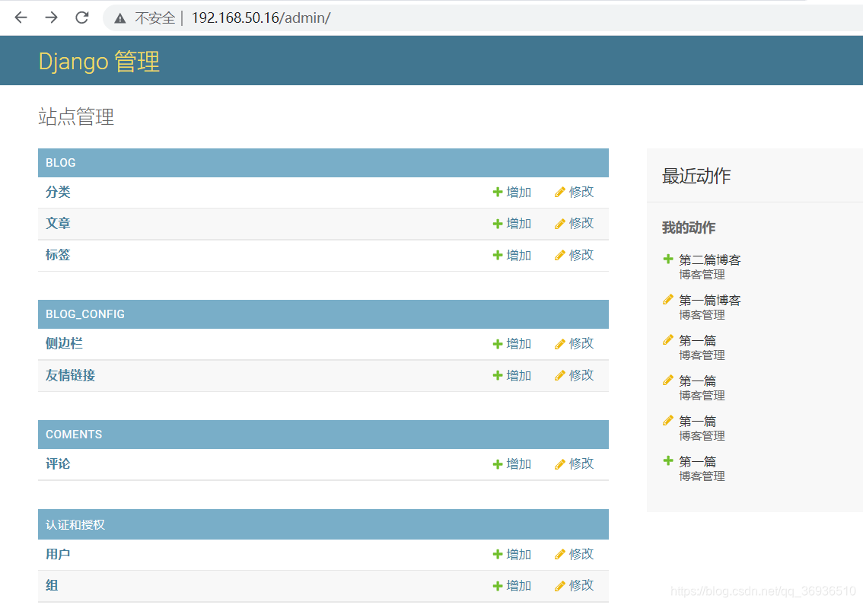Open the 侧边栏 model list

click(x=64, y=343)
